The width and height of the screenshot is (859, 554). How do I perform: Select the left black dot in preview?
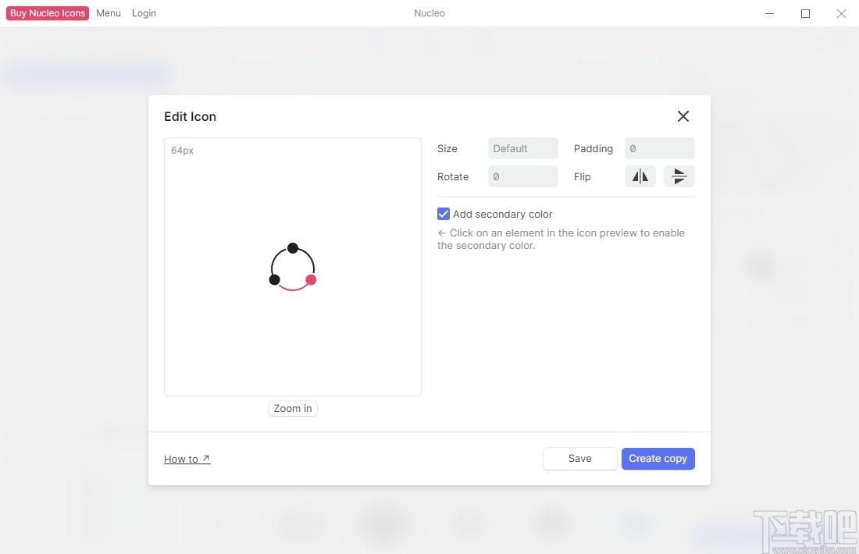(x=275, y=279)
